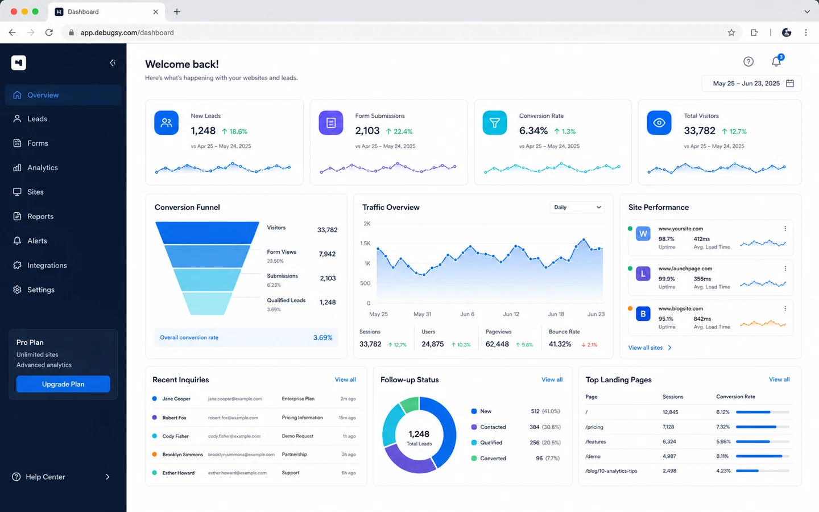Click conversion rate bar for /demo
819x512 pixels.
coord(763,456)
